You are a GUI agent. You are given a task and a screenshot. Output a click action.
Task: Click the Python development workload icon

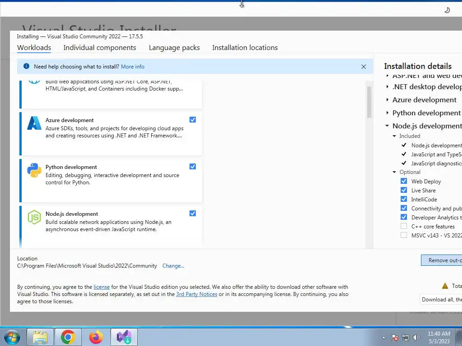click(34, 170)
